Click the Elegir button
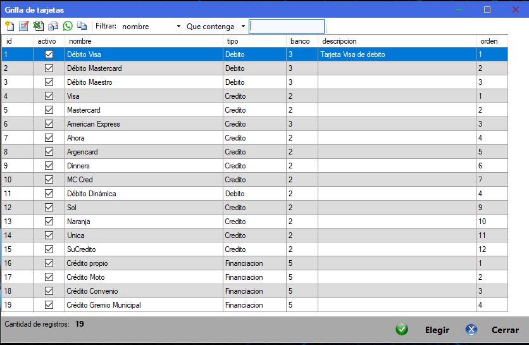 437,330
